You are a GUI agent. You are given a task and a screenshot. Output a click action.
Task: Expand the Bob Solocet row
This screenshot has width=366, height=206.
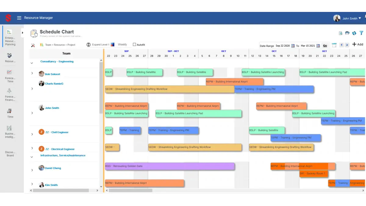point(32,73)
